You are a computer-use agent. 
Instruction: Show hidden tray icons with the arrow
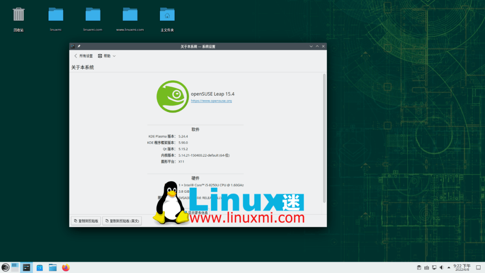click(449, 267)
